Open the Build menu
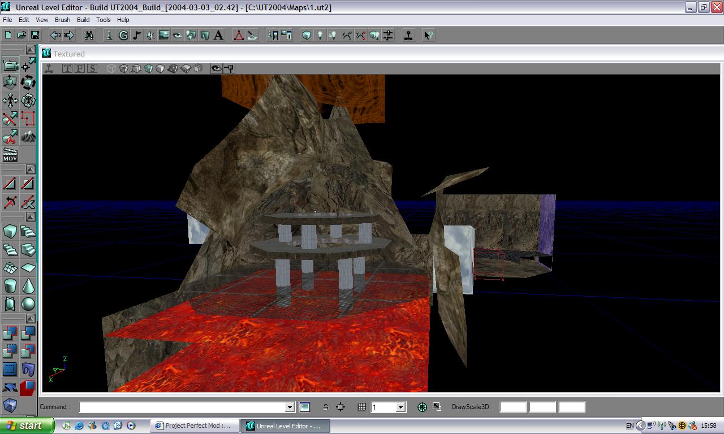The image size is (724, 434). pos(83,20)
